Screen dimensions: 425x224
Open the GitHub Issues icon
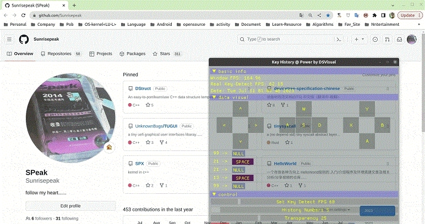pos(375,40)
